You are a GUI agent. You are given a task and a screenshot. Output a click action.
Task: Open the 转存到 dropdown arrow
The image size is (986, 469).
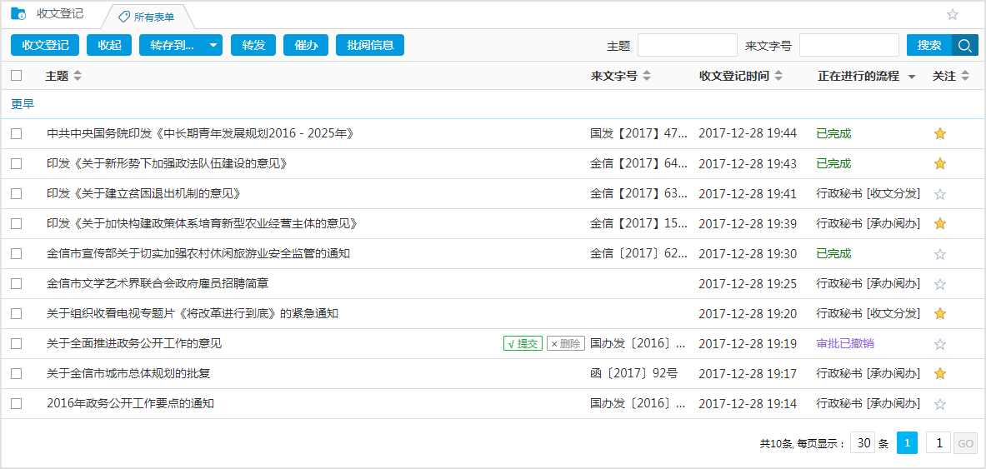click(213, 45)
